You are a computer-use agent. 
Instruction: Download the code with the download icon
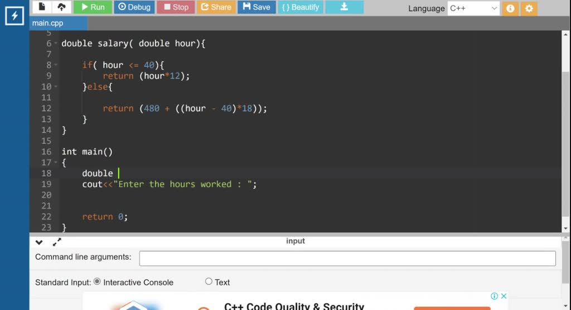(344, 7)
